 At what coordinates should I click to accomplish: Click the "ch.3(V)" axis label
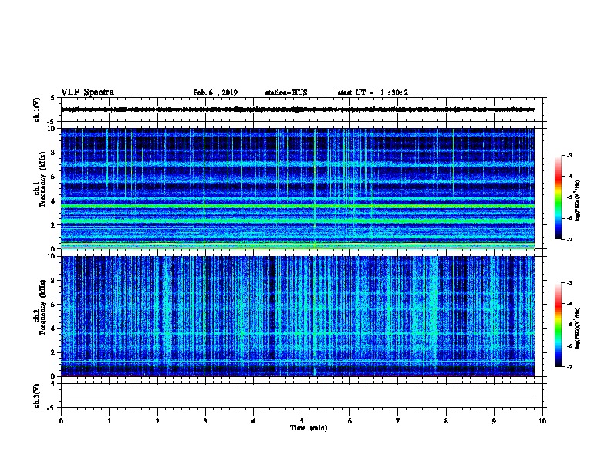pos(36,396)
